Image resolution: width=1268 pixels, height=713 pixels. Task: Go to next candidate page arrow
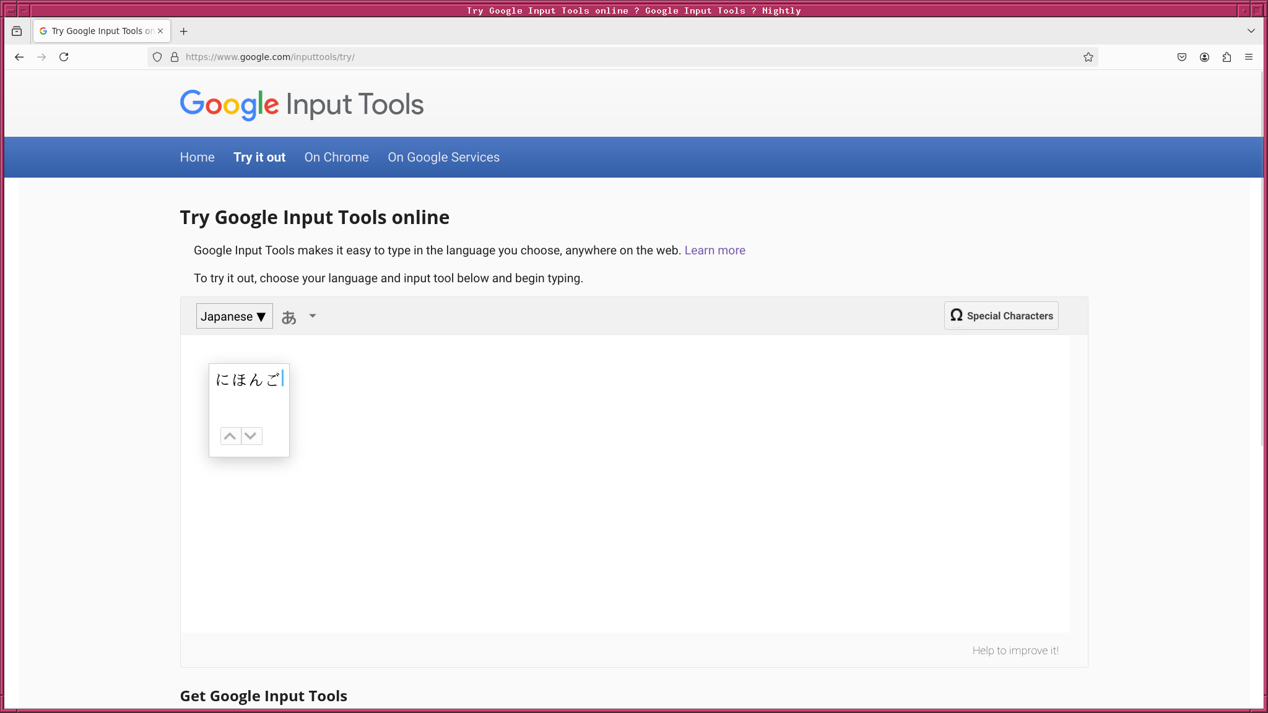point(251,436)
